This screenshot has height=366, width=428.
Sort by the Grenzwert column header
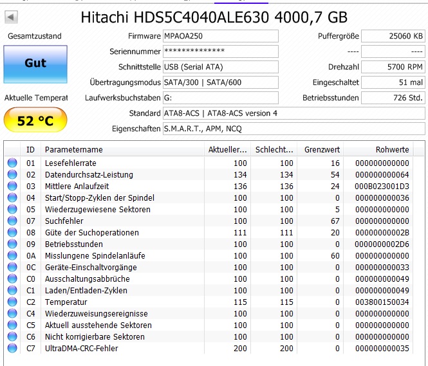pos(320,149)
